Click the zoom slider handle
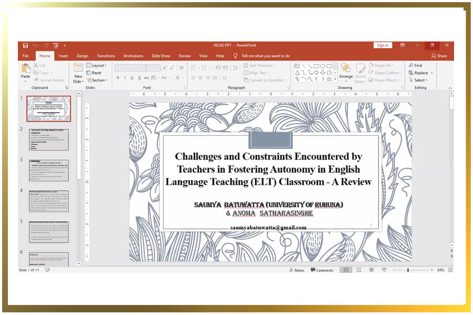This screenshot has height=315, width=473. tap(408, 270)
